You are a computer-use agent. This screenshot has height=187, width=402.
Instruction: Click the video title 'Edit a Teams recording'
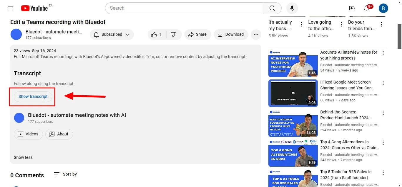point(58,22)
